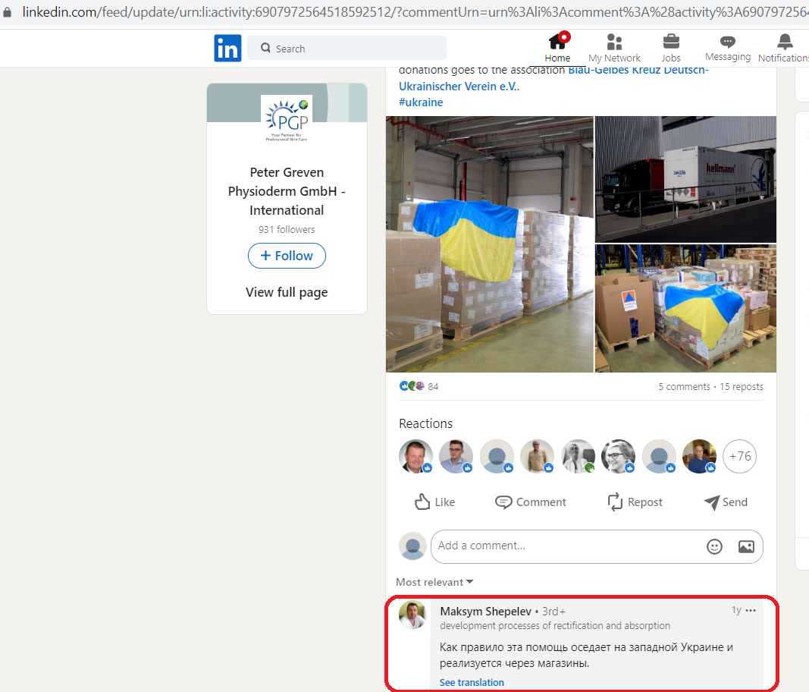Viewport: 809px width, 692px height.
Task: Click the lock icon in address bar
Action: [x=8, y=12]
